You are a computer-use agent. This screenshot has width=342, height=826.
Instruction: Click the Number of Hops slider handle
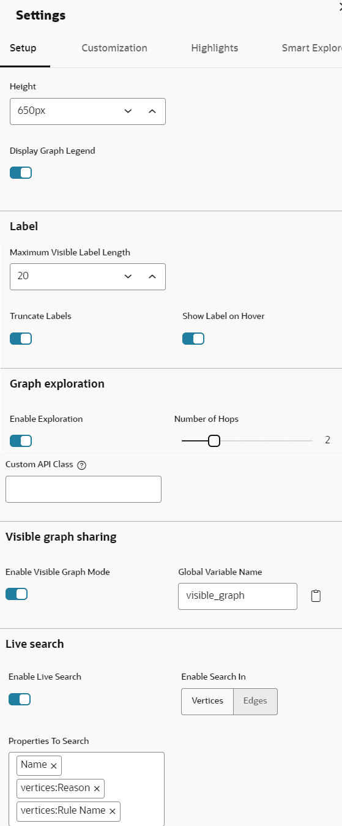(x=214, y=441)
